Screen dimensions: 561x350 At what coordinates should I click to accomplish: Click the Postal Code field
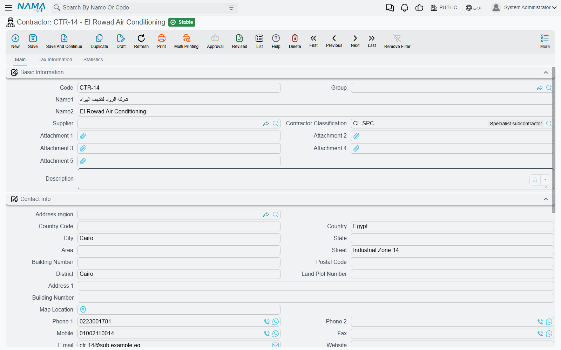(452, 262)
